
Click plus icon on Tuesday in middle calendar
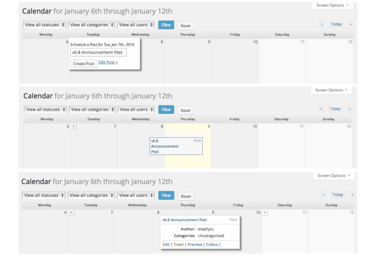pyautogui.click(x=74, y=126)
